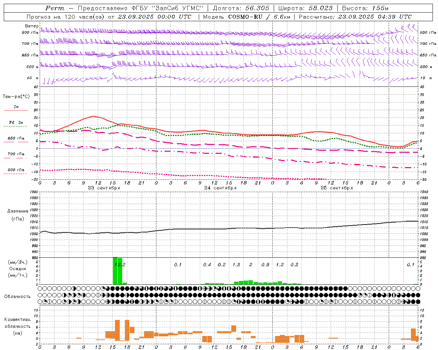Screen dimensions: 438x350
Task: Click the Широта: 58.023 value
Action: coord(306,8)
